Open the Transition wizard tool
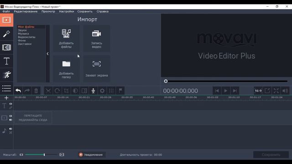Viewport: 292px width, 164px height. [x=84, y=91]
